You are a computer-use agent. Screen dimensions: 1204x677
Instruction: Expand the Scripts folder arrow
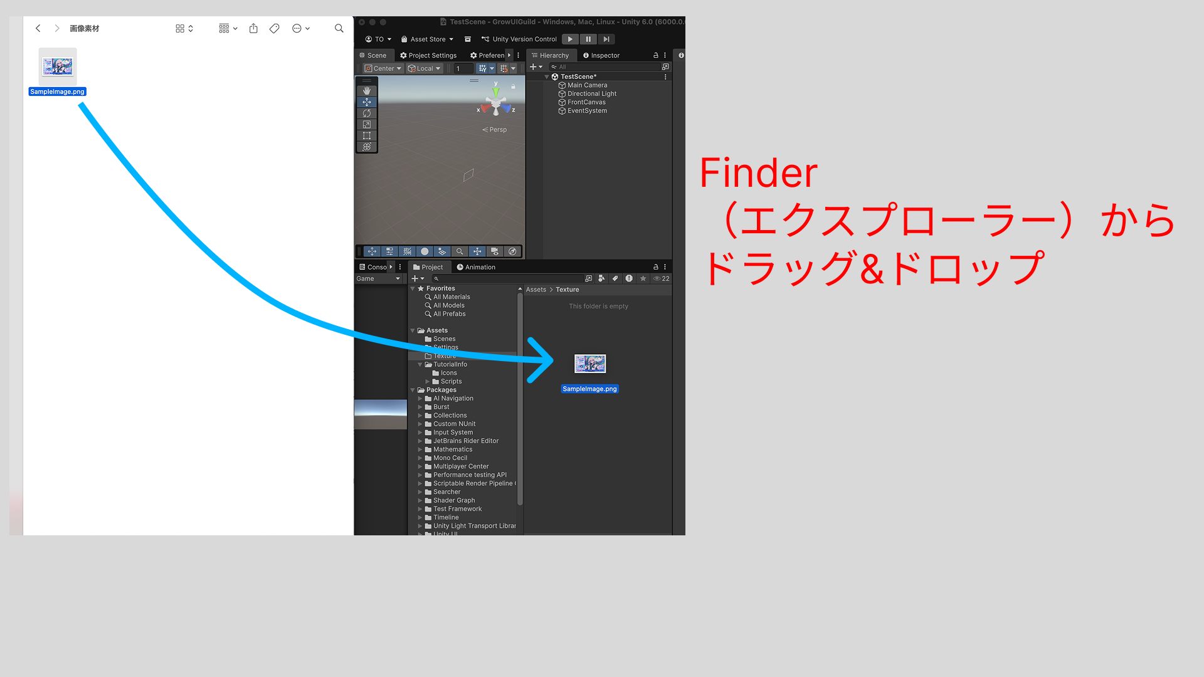[x=428, y=381]
